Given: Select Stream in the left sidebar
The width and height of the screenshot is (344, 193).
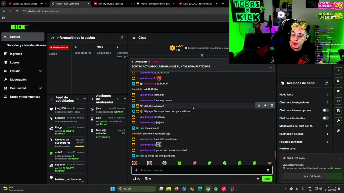Looking at the screenshot, I should 23,37.
